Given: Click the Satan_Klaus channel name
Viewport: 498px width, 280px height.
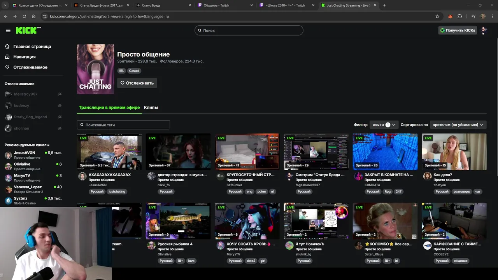Looking at the screenshot, I should 374,254.
